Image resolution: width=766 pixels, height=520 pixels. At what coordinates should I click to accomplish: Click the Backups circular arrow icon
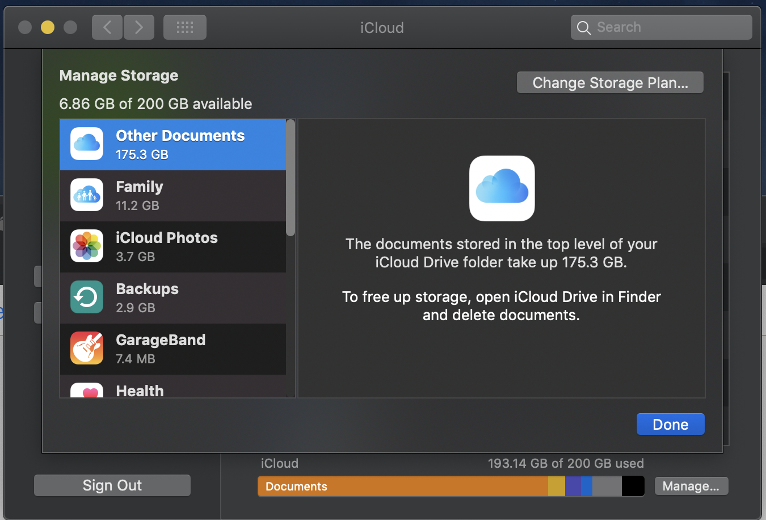[x=87, y=297]
